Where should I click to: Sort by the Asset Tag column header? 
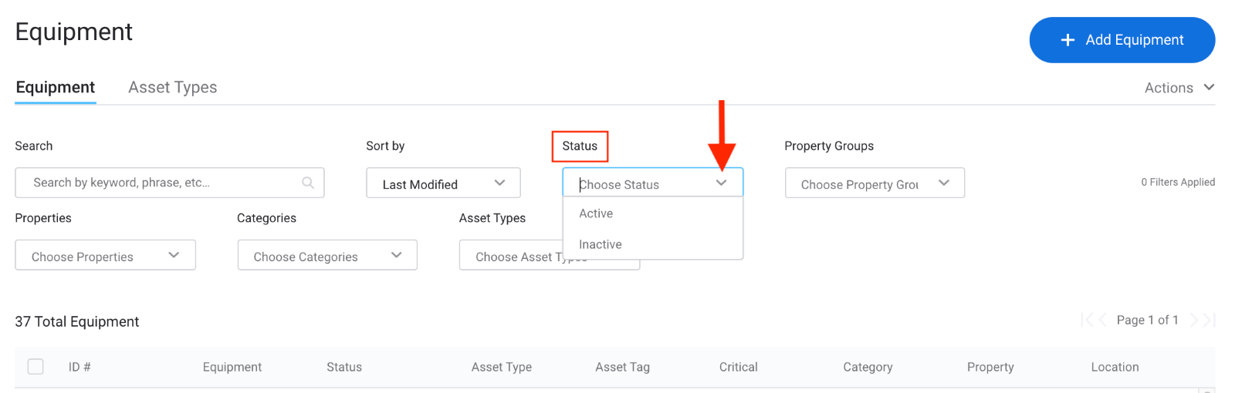tap(622, 367)
